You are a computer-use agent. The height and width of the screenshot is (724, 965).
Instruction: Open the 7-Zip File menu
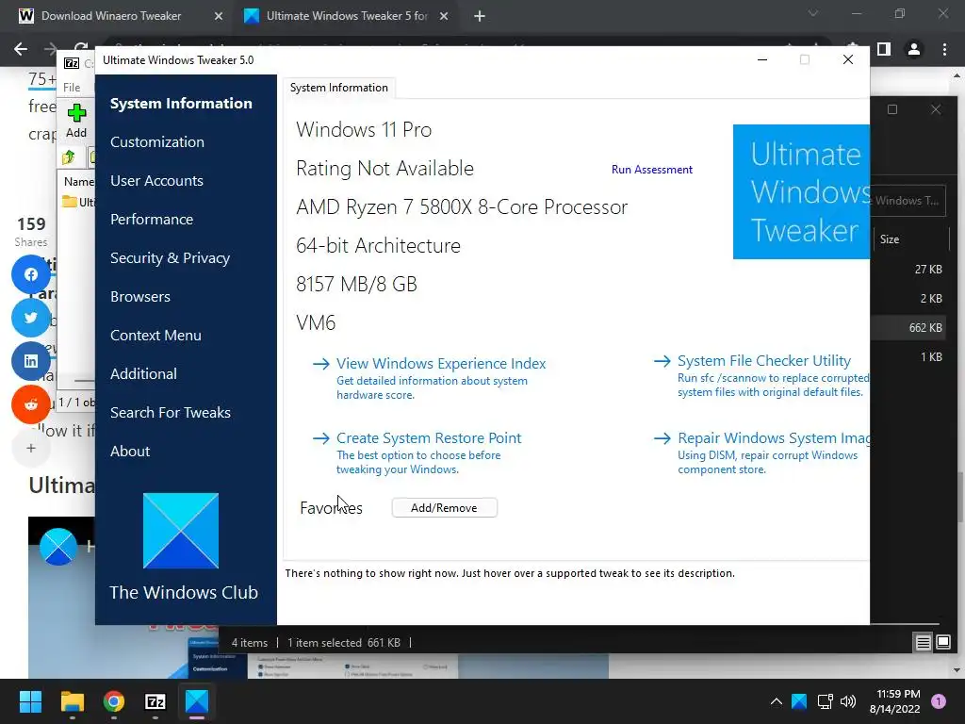click(72, 88)
